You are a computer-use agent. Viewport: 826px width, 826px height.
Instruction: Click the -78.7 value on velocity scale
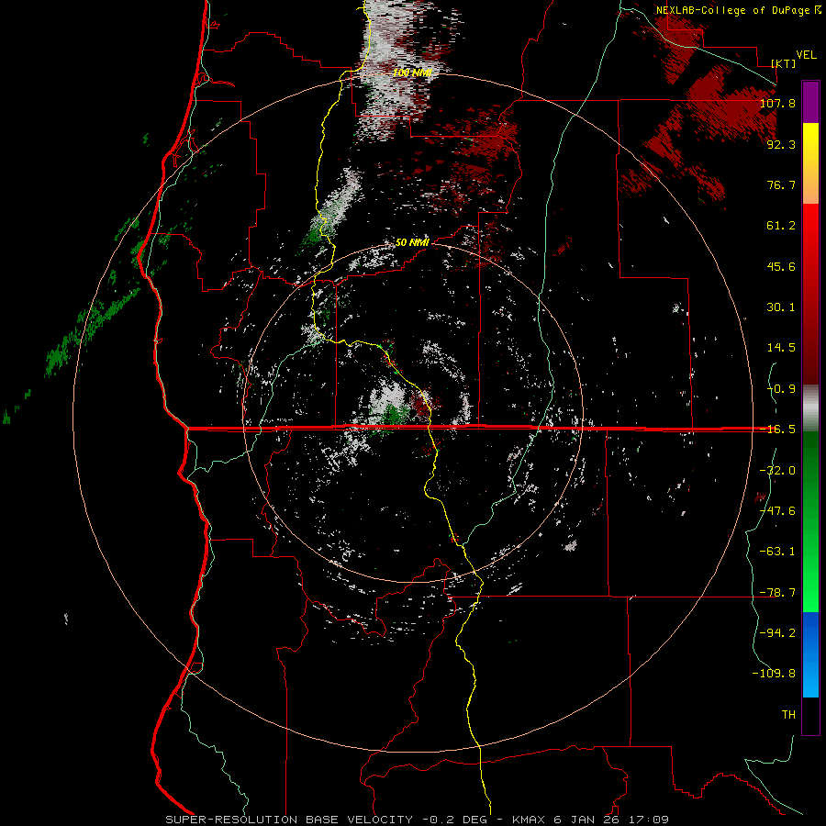[777, 593]
